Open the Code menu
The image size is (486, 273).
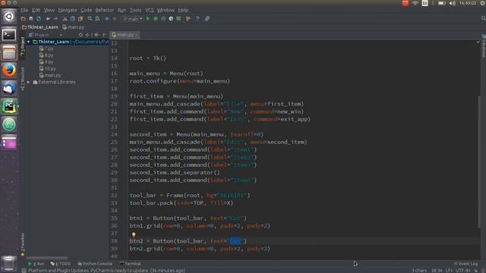coord(86,10)
